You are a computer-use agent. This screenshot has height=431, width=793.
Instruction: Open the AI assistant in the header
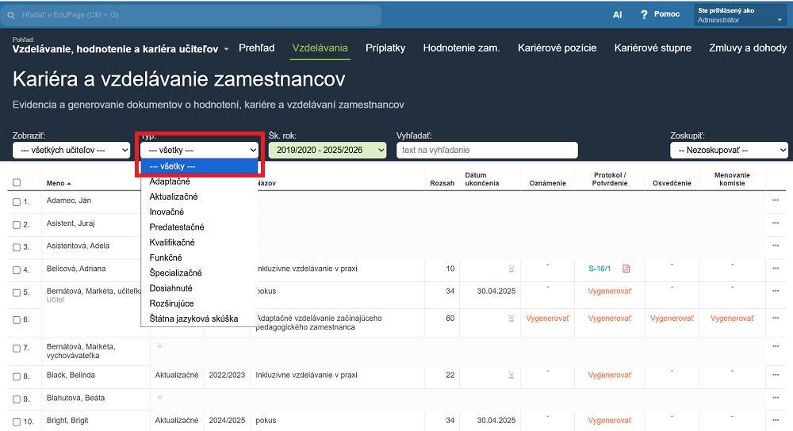coord(617,14)
